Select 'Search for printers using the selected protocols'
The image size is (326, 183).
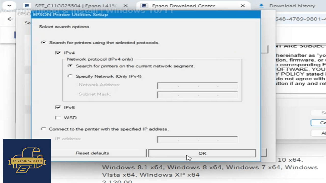pos(44,42)
